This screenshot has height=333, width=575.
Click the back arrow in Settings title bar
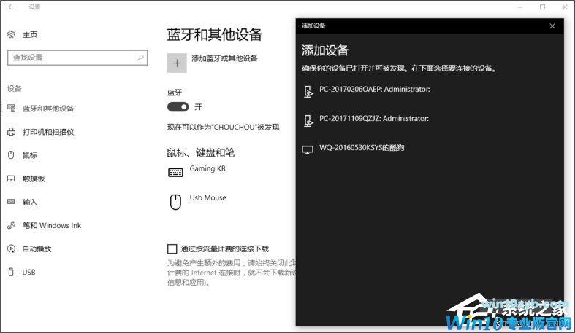coord(12,7)
